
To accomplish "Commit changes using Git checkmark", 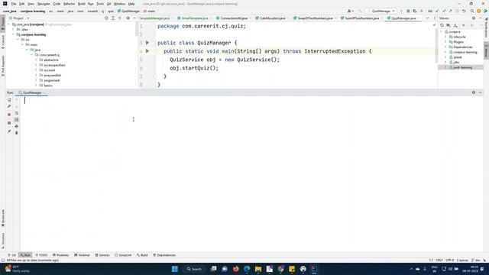I will (444, 11).
